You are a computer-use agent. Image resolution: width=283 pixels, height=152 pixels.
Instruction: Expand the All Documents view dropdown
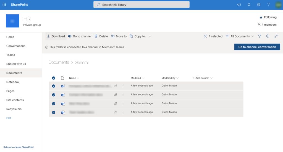point(240,36)
